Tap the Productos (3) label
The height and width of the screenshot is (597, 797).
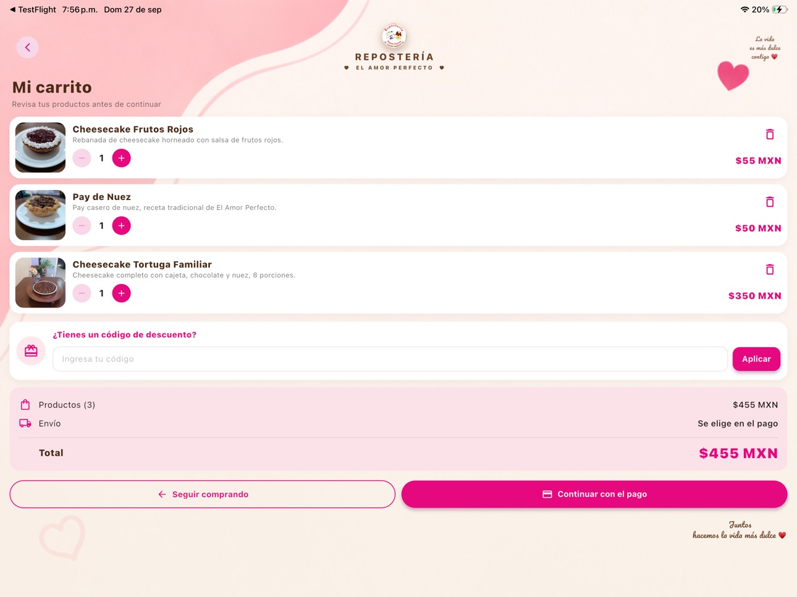[x=67, y=405]
